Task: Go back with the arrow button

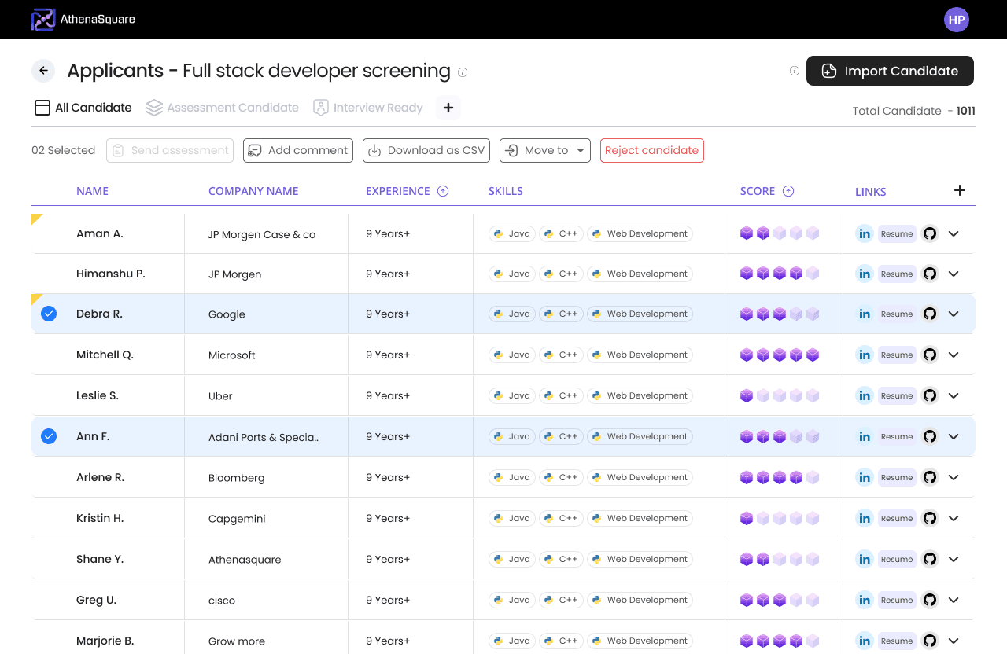Action: (43, 71)
